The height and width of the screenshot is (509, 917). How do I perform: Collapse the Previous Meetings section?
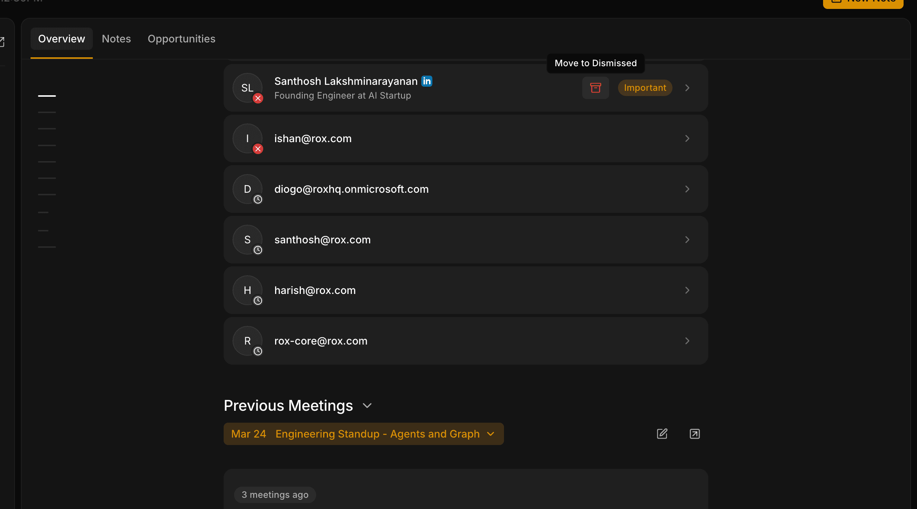(x=367, y=406)
